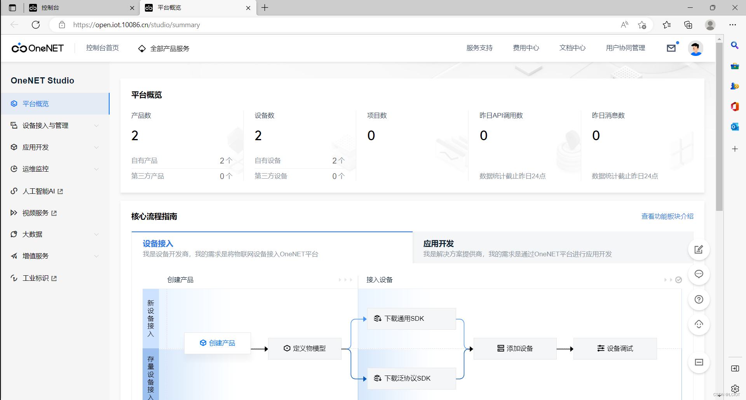Click the collapse panel floating icon
This screenshot has height=400, width=746.
coord(699,362)
